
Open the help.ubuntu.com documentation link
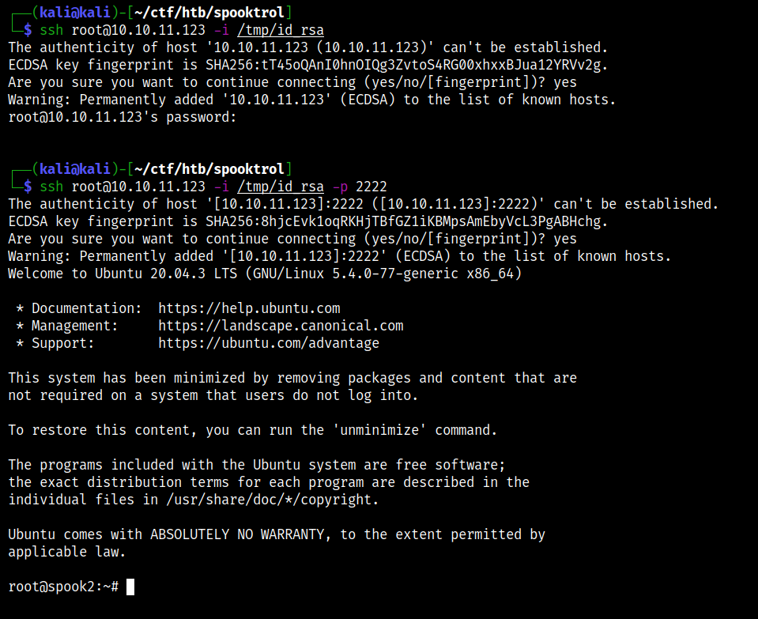[249, 308]
